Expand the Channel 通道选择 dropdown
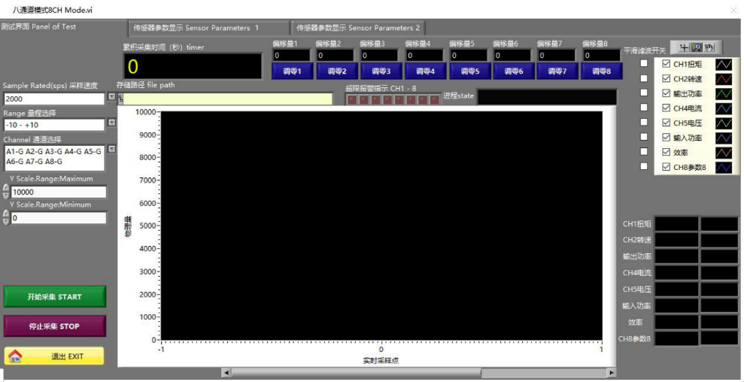Image resolution: width=744 pixels, height=382 pixels. point(112,149)
